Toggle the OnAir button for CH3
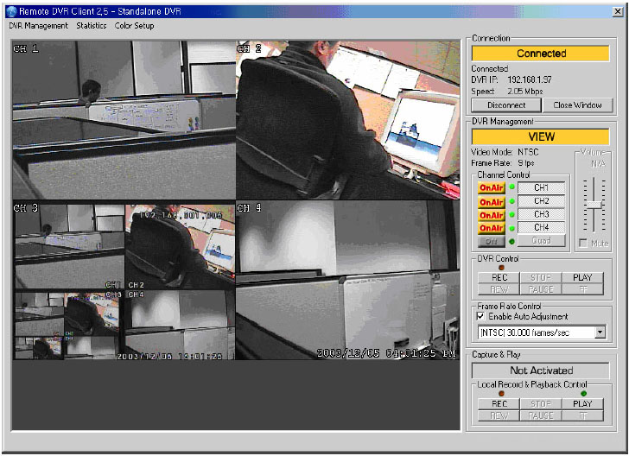The width and height of the screenshot is (629, 456). pyautogui.click(x=492, y=214)
